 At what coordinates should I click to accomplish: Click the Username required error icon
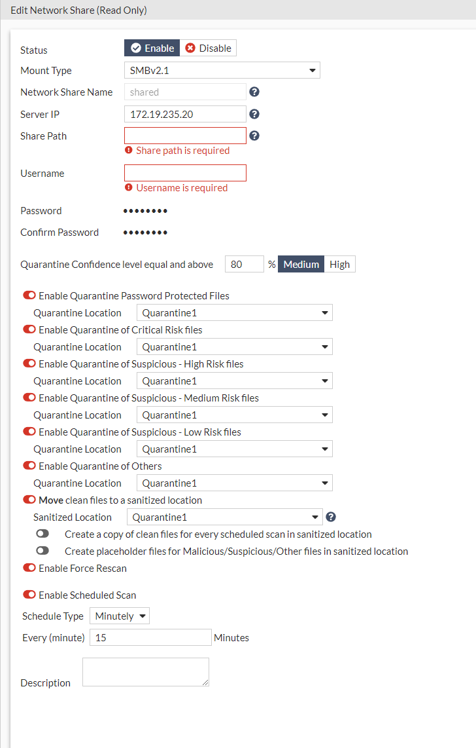tap(129, 188)
